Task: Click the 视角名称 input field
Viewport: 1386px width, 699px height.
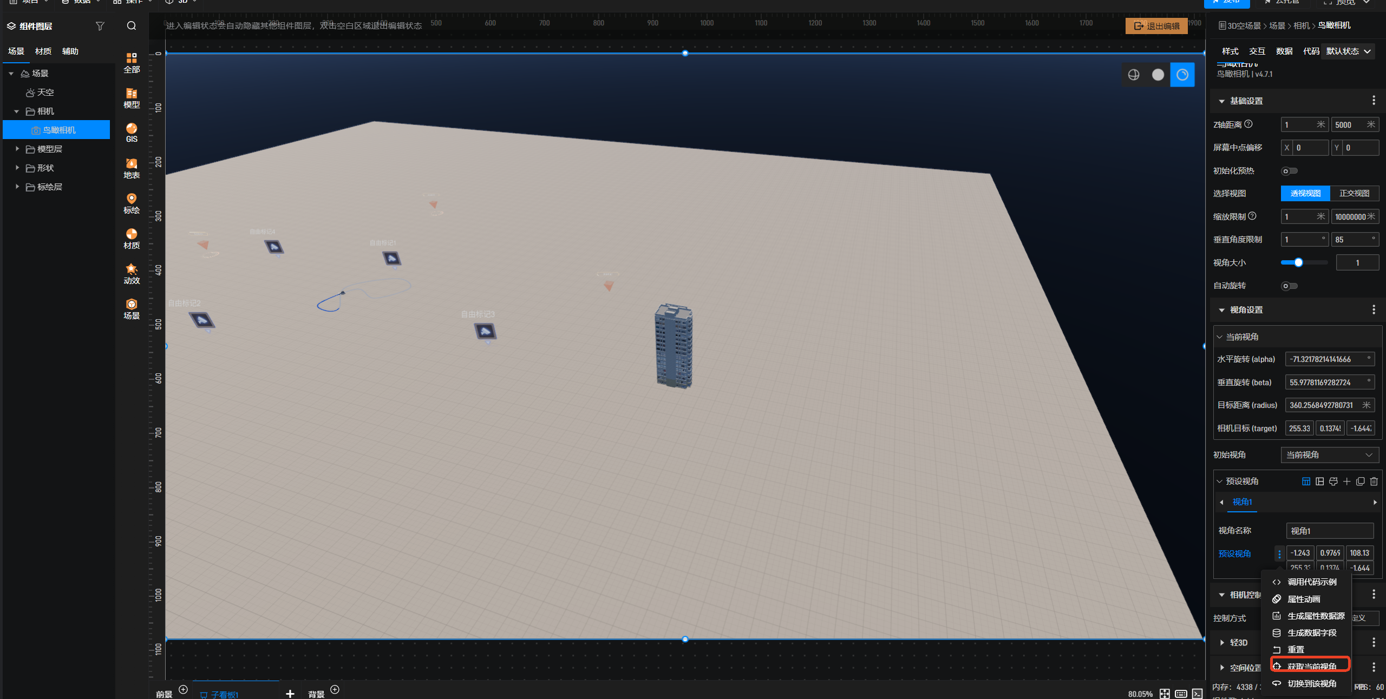Action: coord(1329,531)
